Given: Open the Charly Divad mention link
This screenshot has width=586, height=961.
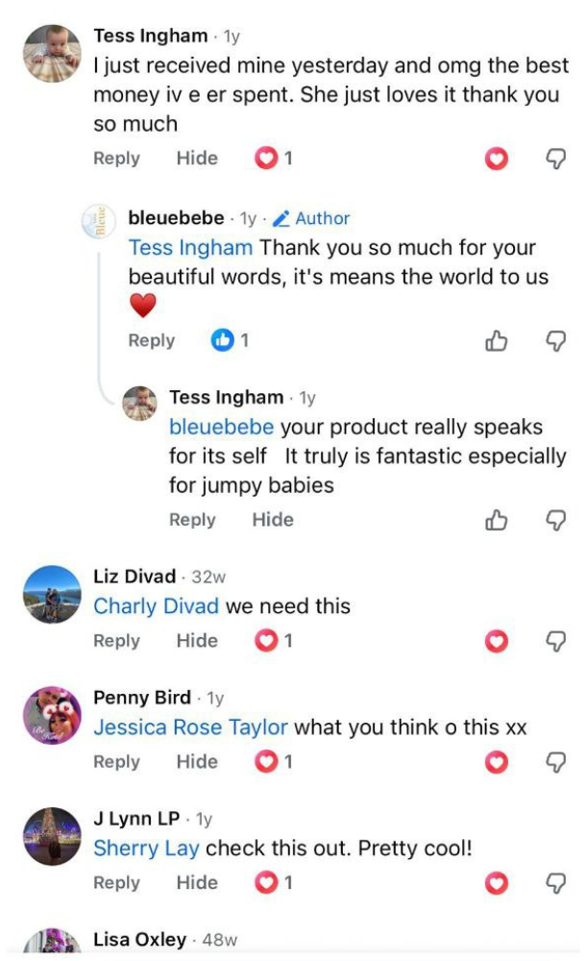Looking at the screenshot, I should pos(156,606).
